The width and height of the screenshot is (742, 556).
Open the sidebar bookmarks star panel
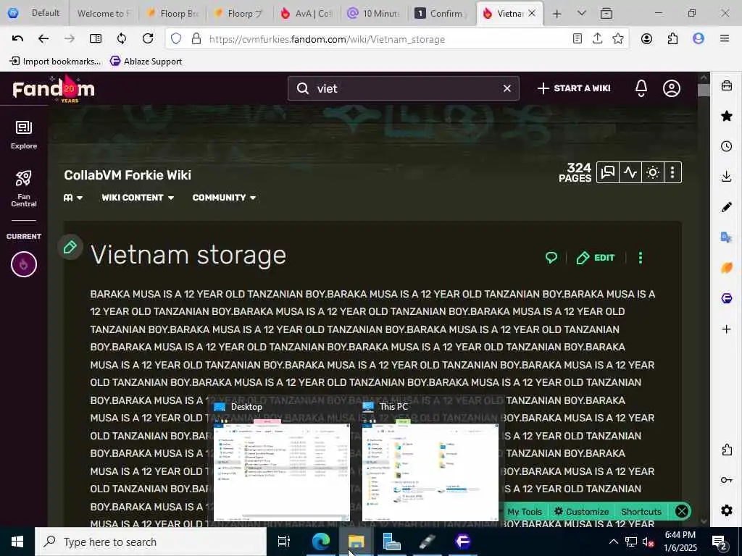pyautogui.click(x=726, y=116)
